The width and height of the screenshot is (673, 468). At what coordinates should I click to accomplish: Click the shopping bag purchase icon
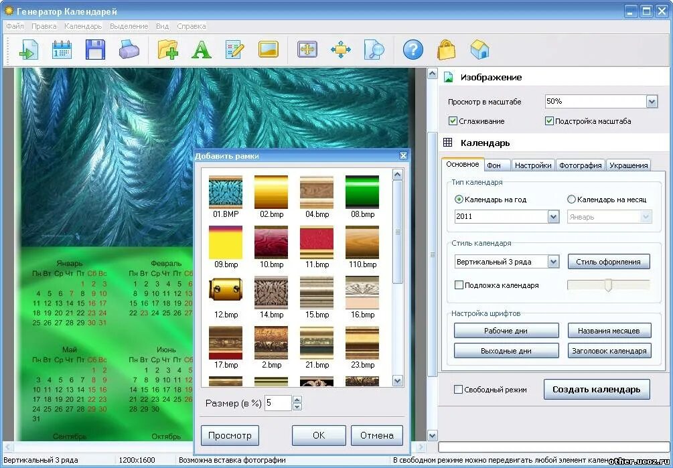[x=447, y=50]
